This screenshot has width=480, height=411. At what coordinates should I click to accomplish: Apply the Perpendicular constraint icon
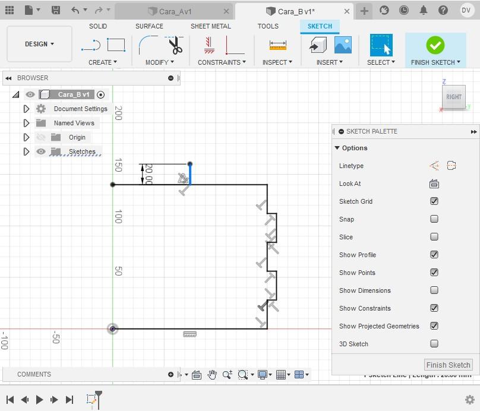click(234, 45)
